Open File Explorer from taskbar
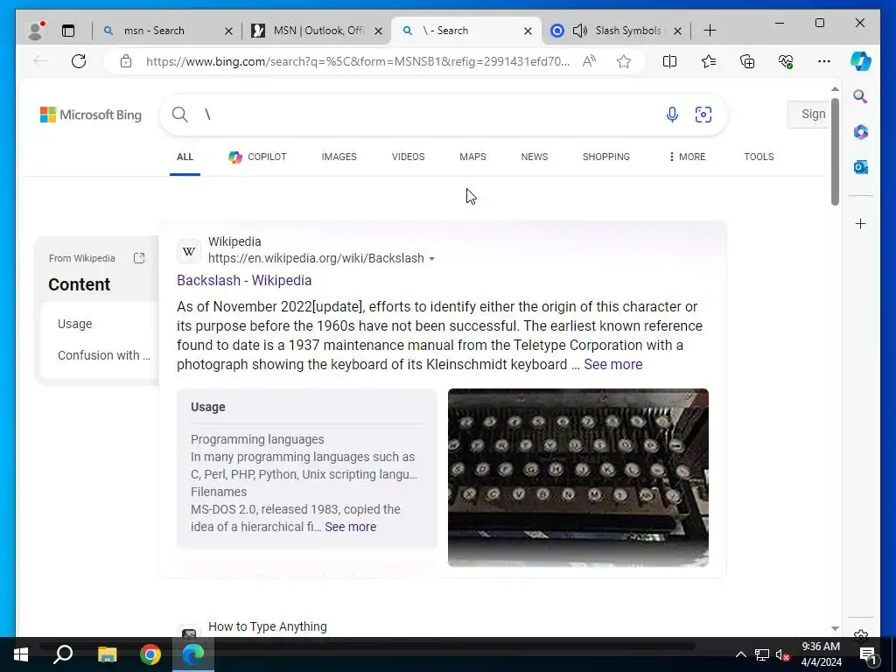This screenshot has width=896, height=672. (107, 654)
